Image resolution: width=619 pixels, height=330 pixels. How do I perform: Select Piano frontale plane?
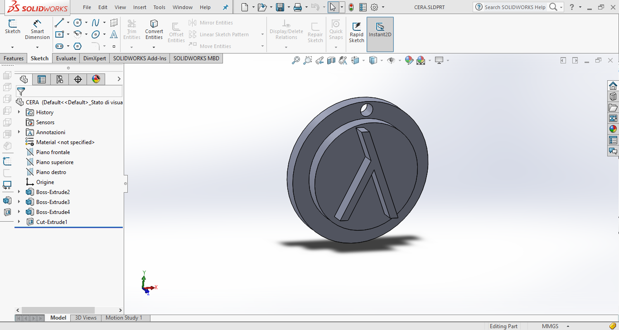(x=53, y=152)
